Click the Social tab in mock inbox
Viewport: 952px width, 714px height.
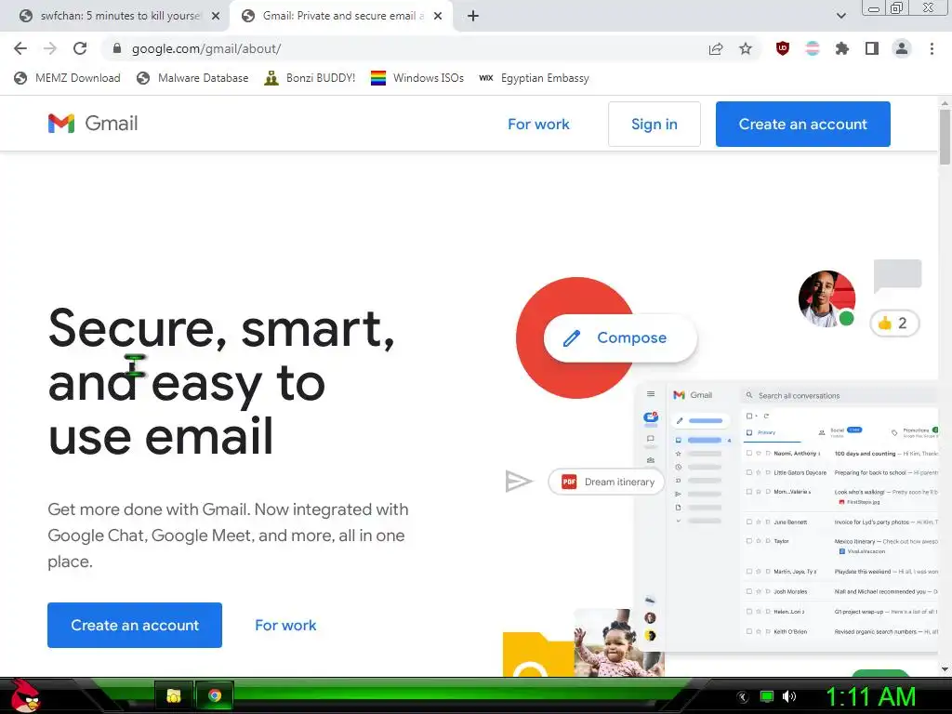tap(840, 431)
